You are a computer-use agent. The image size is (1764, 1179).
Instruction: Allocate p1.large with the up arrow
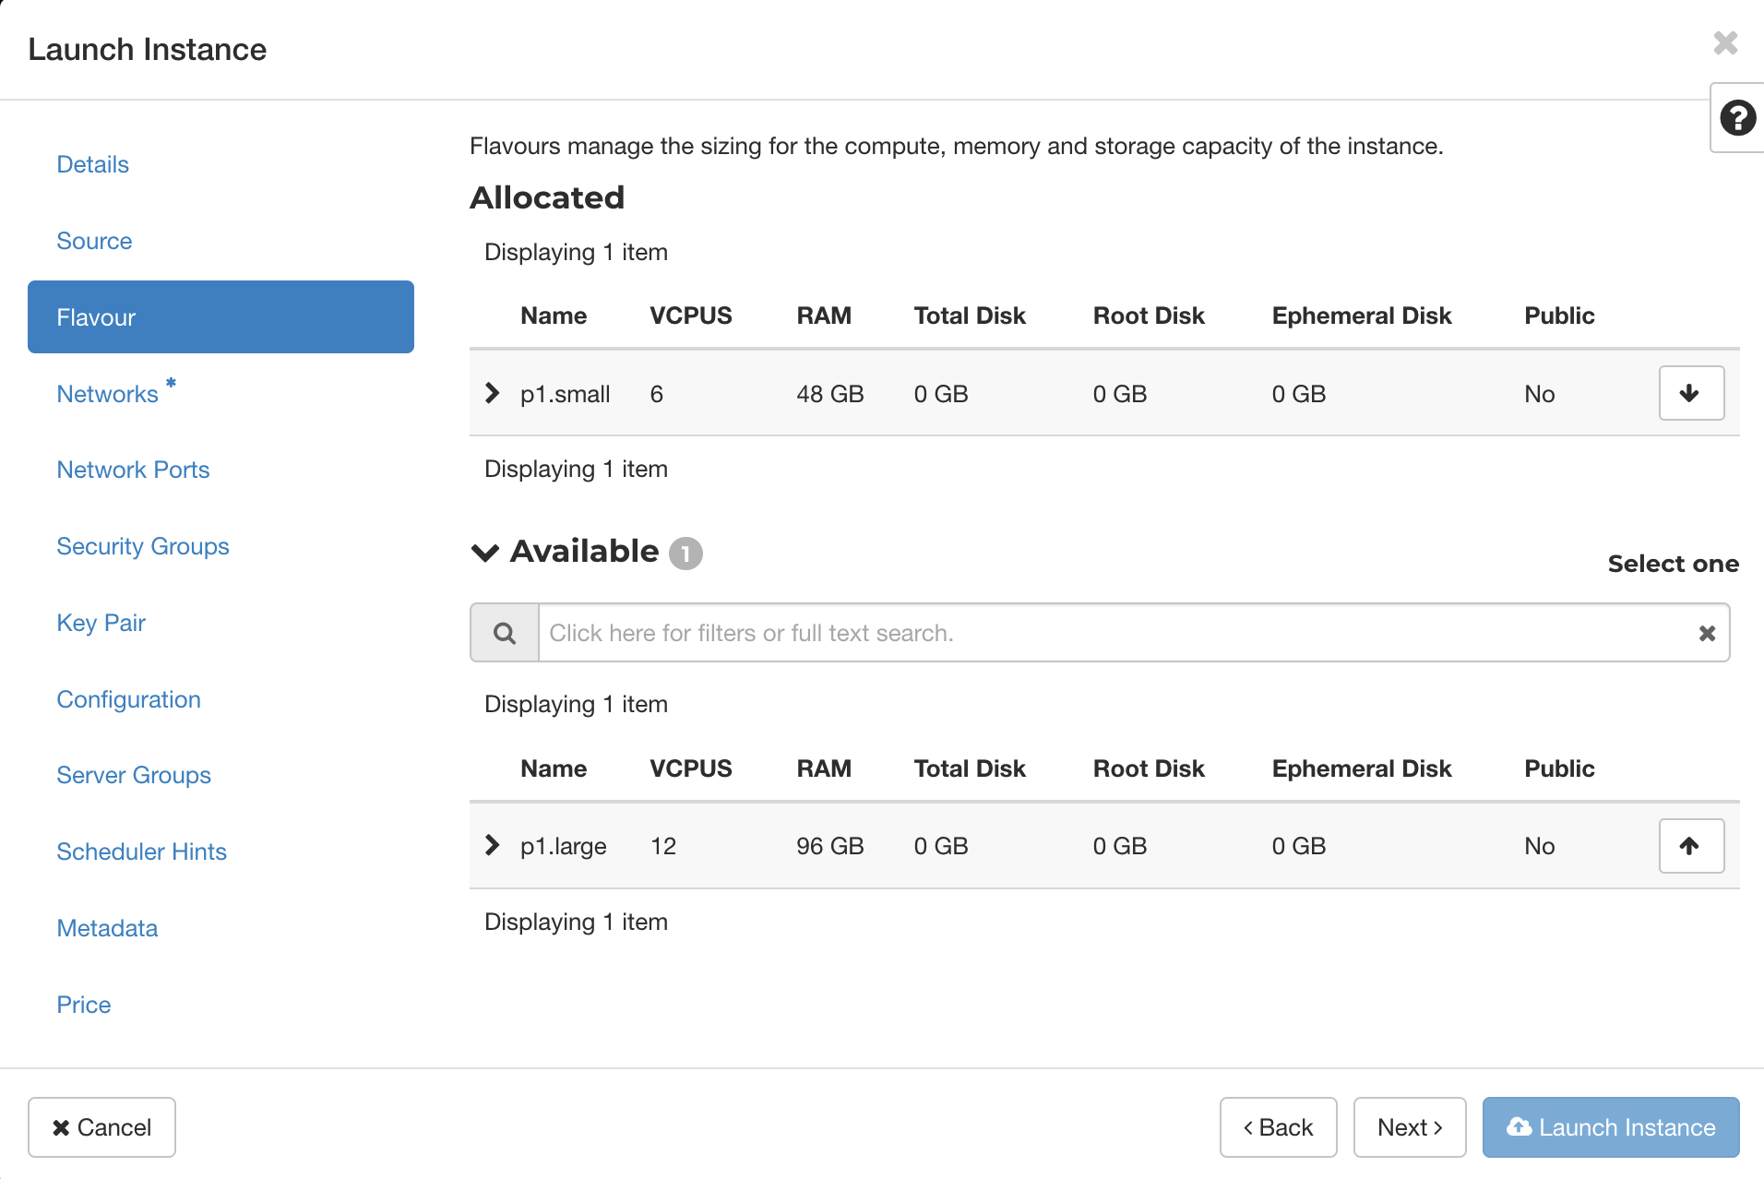[1690, 846]
